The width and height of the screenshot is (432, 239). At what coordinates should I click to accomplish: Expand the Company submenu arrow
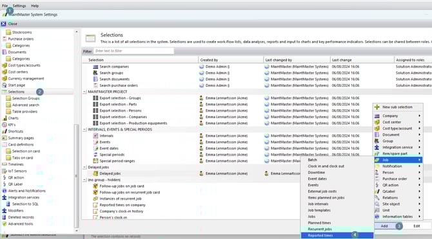pyautogui.click(x=420, y=116)
